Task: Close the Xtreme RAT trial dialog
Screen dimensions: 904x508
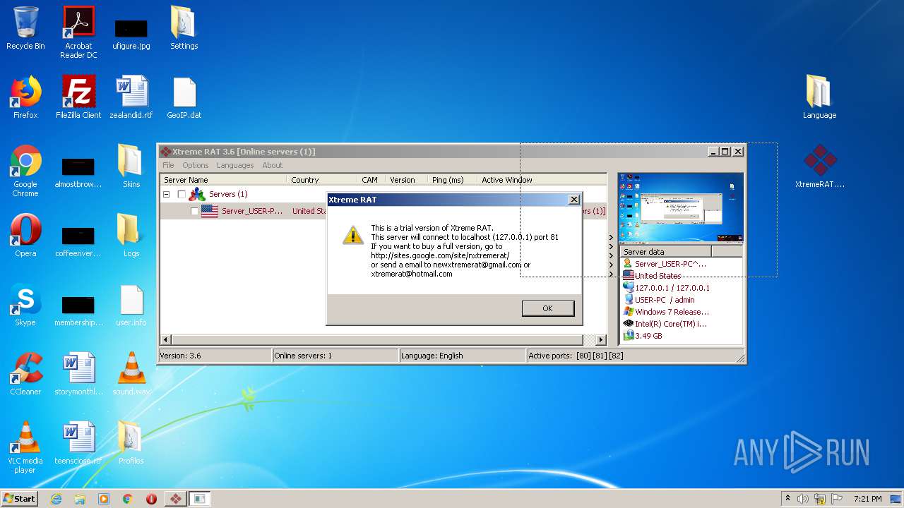Action: (574, 200)
